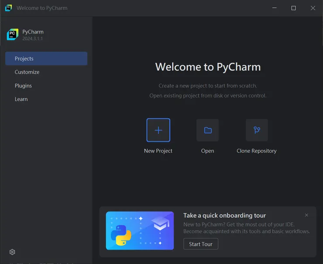
Task: Click the PyCharm logo in the sidebar
Action: coord(12,35)
